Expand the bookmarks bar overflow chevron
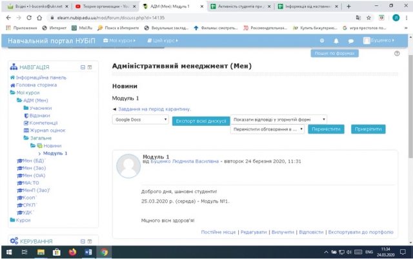This screenshot has height=259, width=413. point(406,28)
